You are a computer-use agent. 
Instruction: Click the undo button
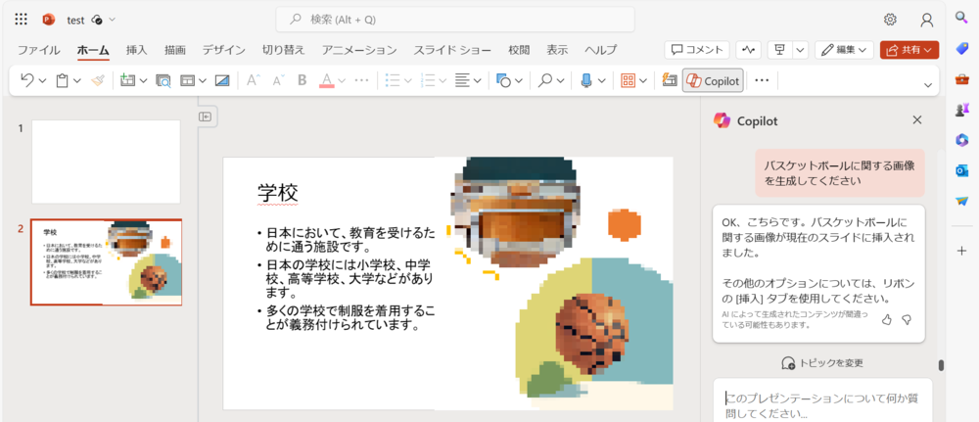(x=26, y=80)
